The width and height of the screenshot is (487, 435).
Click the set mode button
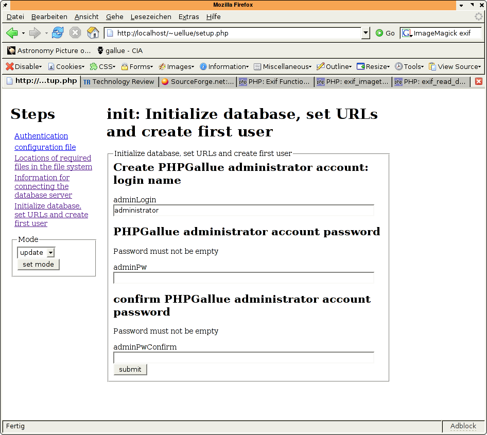click(x=38, y=264)
